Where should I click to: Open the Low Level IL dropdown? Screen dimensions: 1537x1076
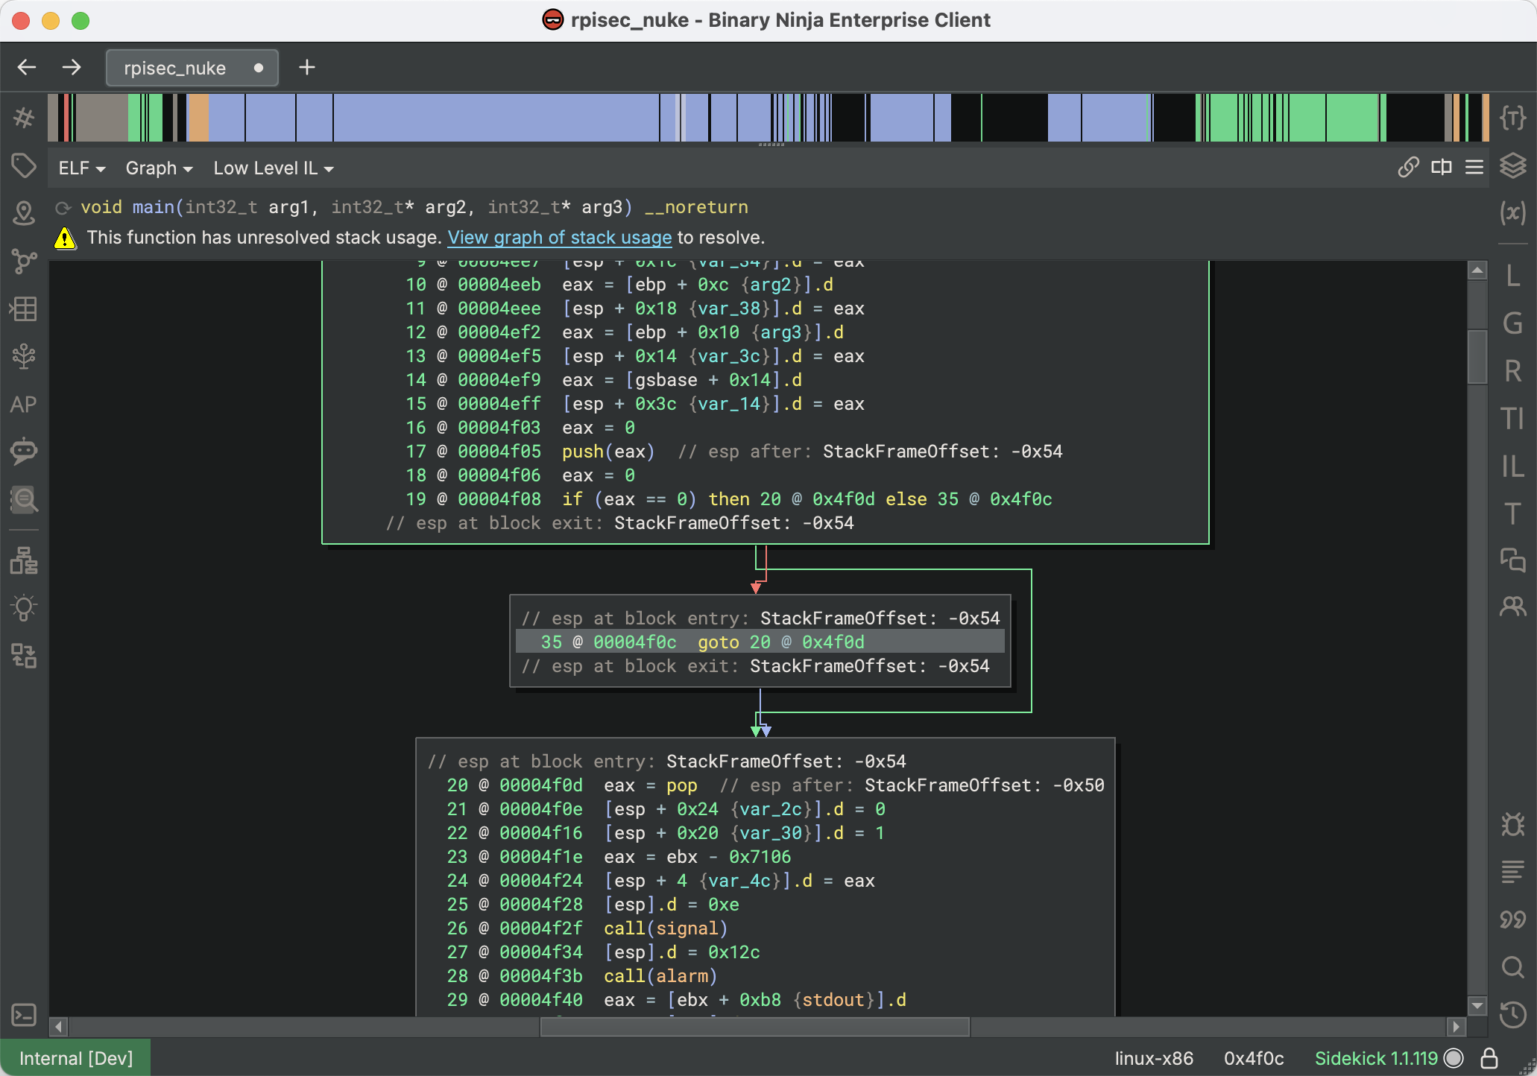[x=274, y=168]
